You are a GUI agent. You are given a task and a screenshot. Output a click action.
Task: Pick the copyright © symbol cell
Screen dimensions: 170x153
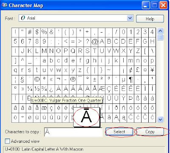click(x=37, y=80)
